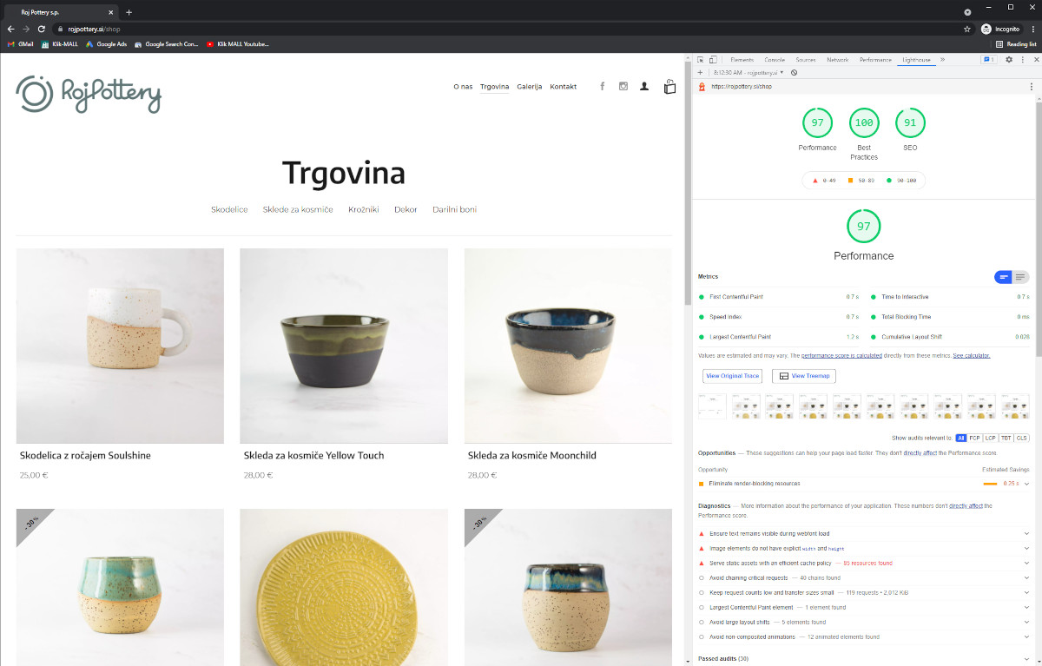Expand Keep request counts low audit

click(864, 593)
